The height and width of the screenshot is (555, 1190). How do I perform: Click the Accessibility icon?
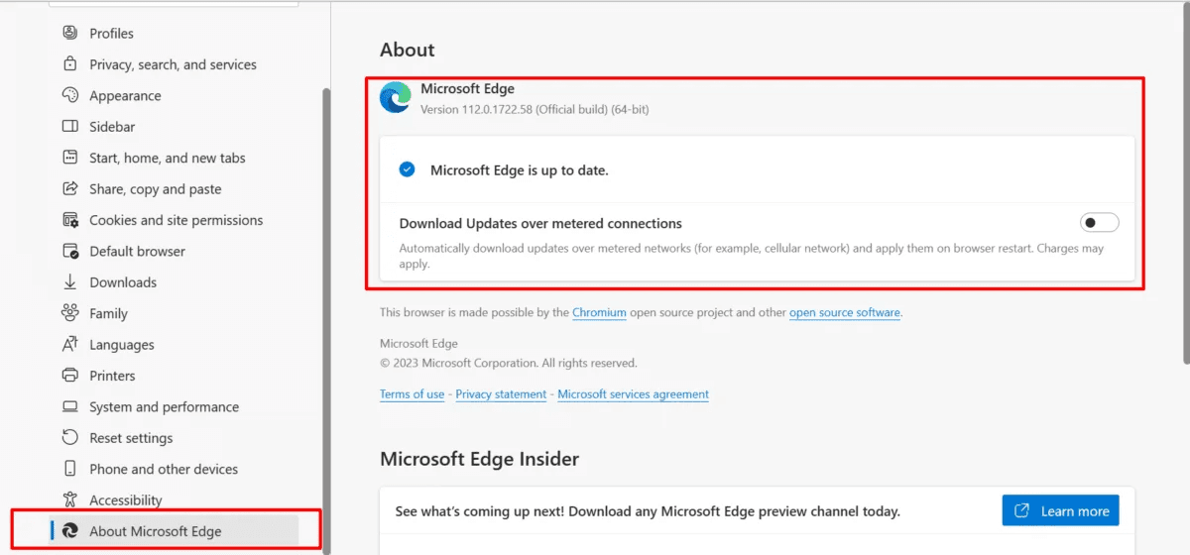[69, 499]
